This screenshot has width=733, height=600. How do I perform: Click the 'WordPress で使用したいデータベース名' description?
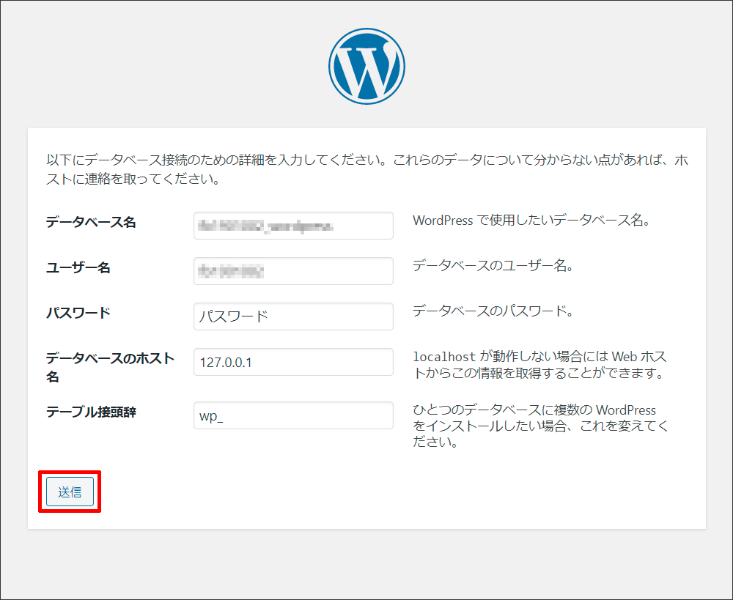click(531, 221)
